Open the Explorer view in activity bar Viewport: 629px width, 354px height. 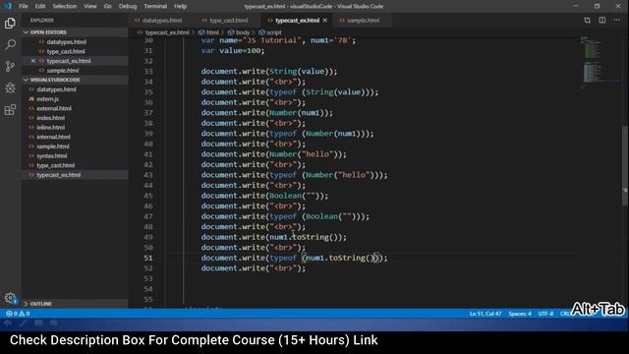coord(10,24)
